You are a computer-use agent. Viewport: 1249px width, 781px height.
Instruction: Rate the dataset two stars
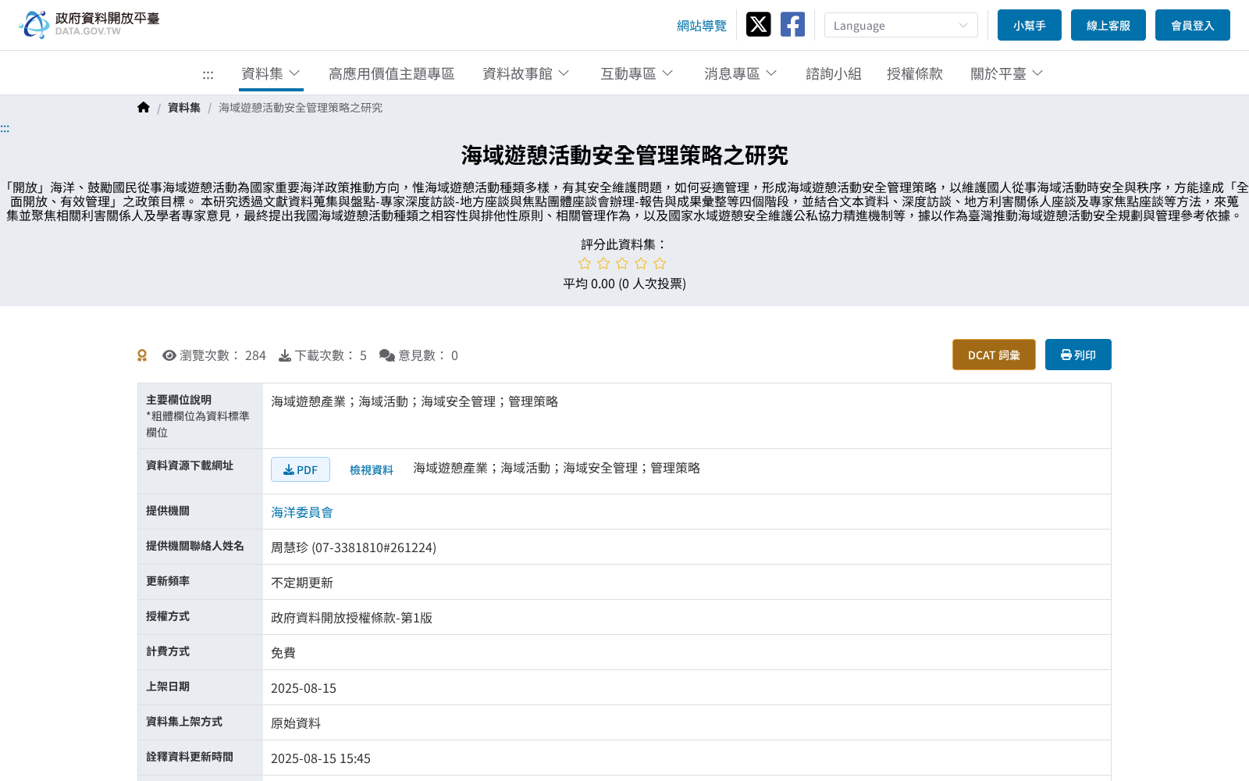[603, 264]
